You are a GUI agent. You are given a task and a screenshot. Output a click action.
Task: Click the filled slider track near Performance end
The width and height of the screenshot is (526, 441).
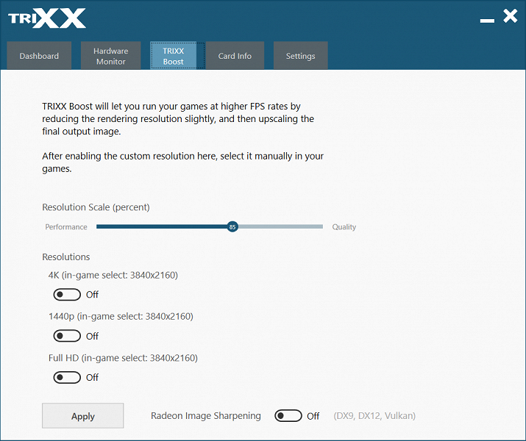point(107,227)
